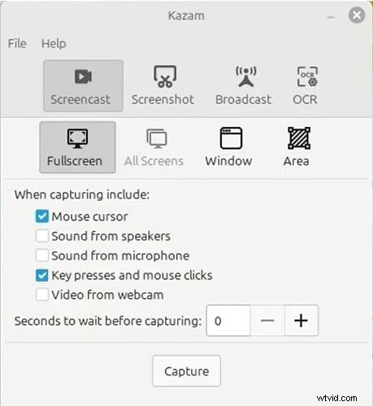This screenshot has height=406, width=373.
Task: Open the File menu
Action: click(17, 43)
